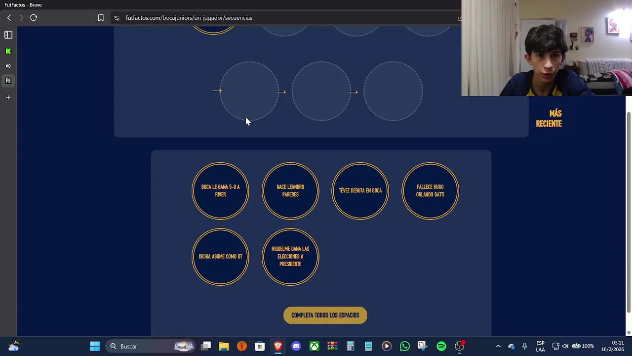Image resolution: width=632 pixels, height=356 pixels.
Task: Select the 'Tévez debuta en Boca' circle
Action: (360, 191)
